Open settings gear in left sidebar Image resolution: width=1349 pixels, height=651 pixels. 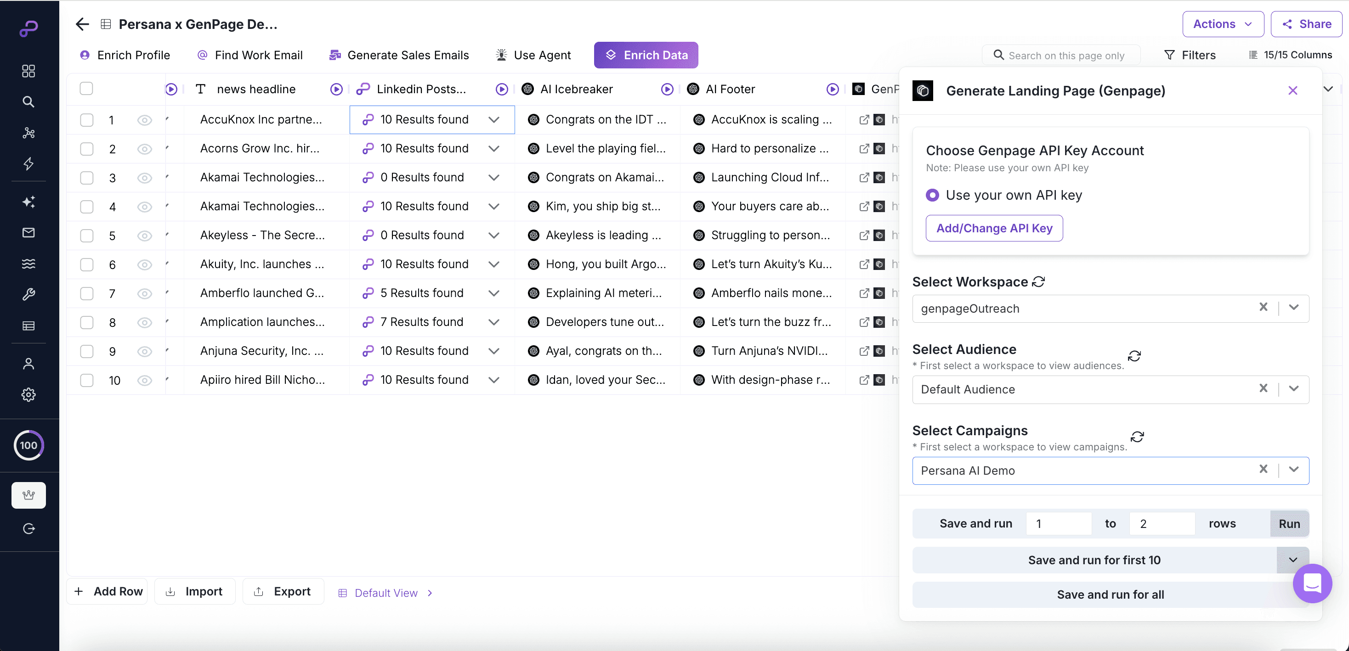pyautogui.click(x=28, y=394)
